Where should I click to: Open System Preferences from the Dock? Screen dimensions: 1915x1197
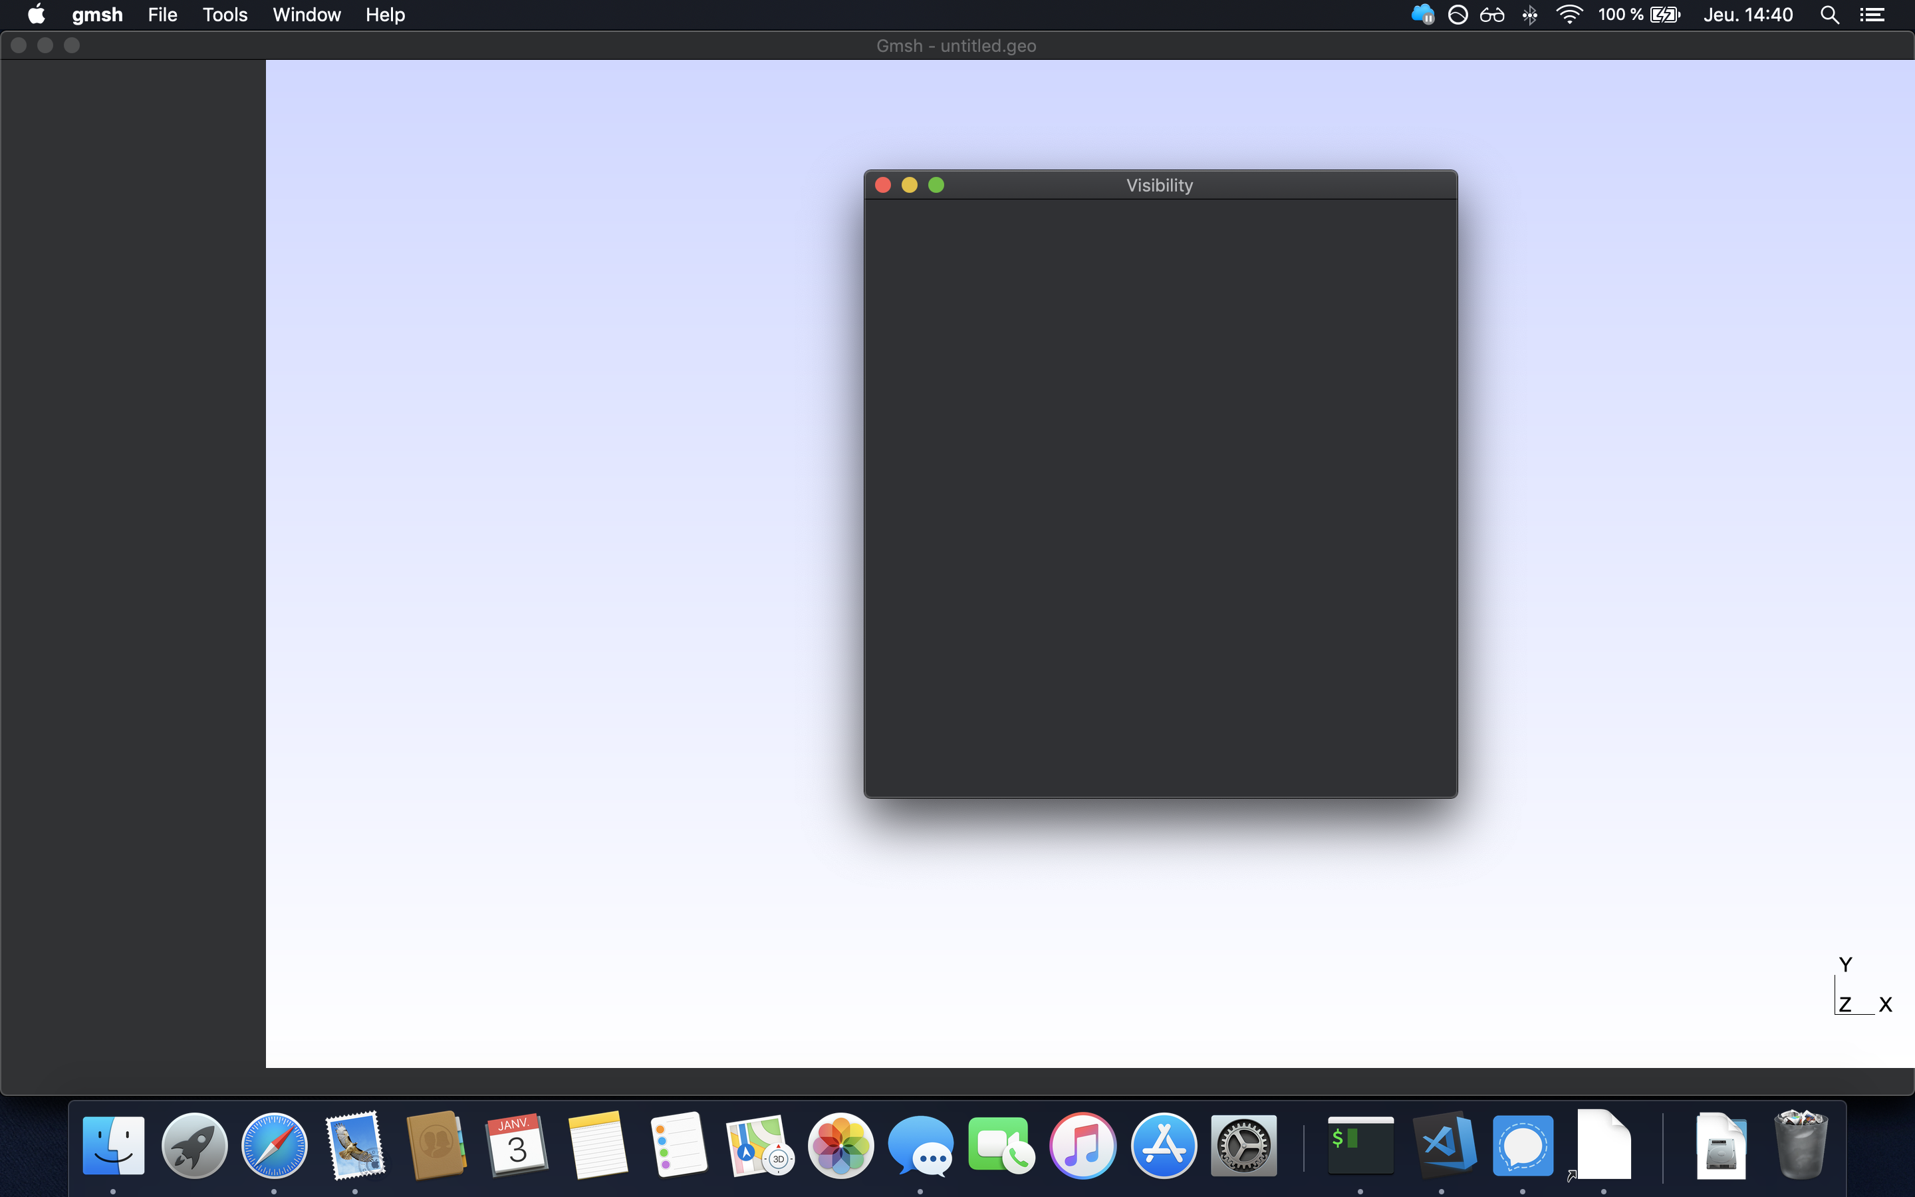[x=1243, y=1146]
